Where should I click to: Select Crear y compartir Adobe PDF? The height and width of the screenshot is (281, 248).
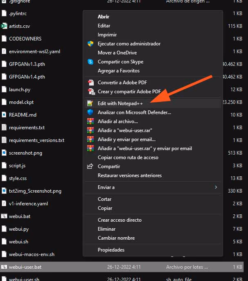tap(129, 92)
